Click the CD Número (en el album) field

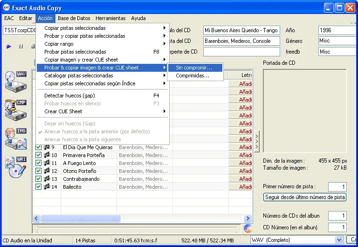(337, 227)
